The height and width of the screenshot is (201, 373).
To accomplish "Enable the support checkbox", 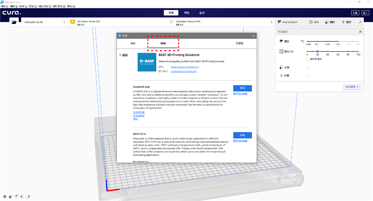I will [308, 67].
